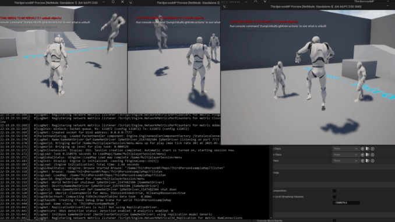The width and height of the screenshot is (395, 222).
Task: Browse folder icon in bottom Class row
Action: 368,161
